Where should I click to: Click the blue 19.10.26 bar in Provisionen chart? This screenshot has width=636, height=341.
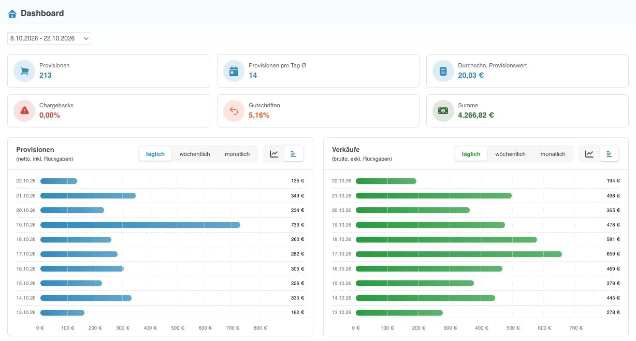pos(140,225)
